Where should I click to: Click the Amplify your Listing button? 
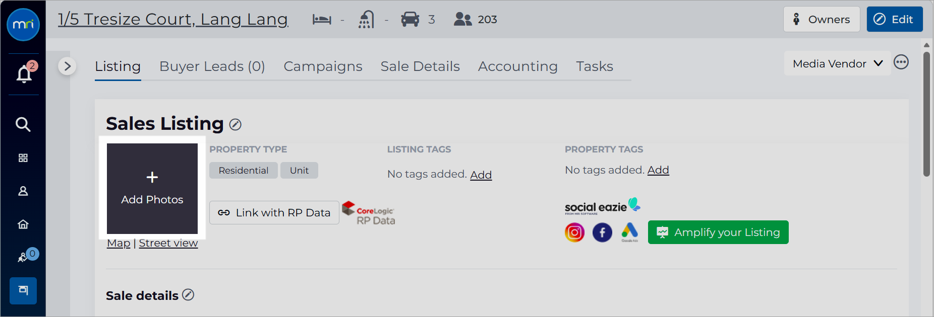point(718,232)
